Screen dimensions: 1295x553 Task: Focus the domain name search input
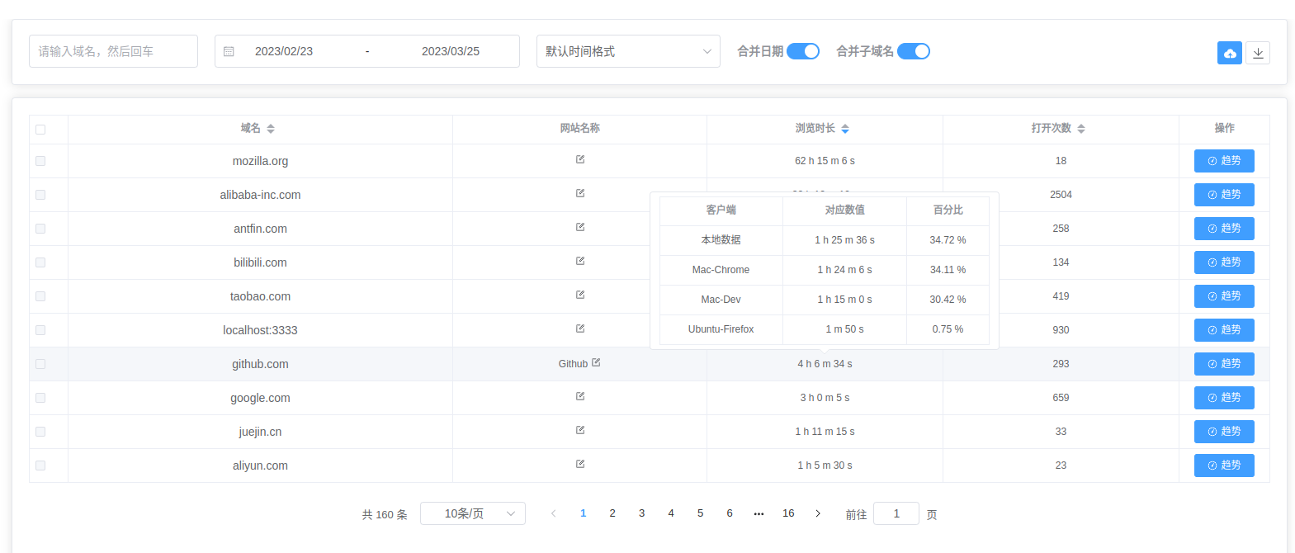tap(113, 51)
